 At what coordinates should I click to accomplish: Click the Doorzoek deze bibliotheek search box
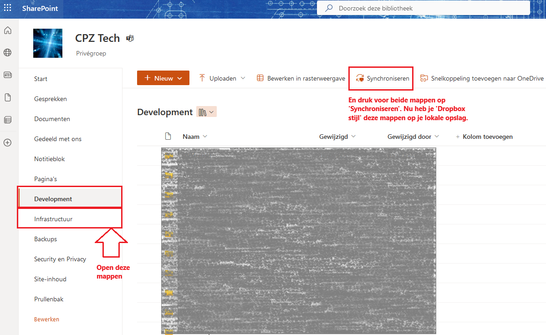point(428,8)
